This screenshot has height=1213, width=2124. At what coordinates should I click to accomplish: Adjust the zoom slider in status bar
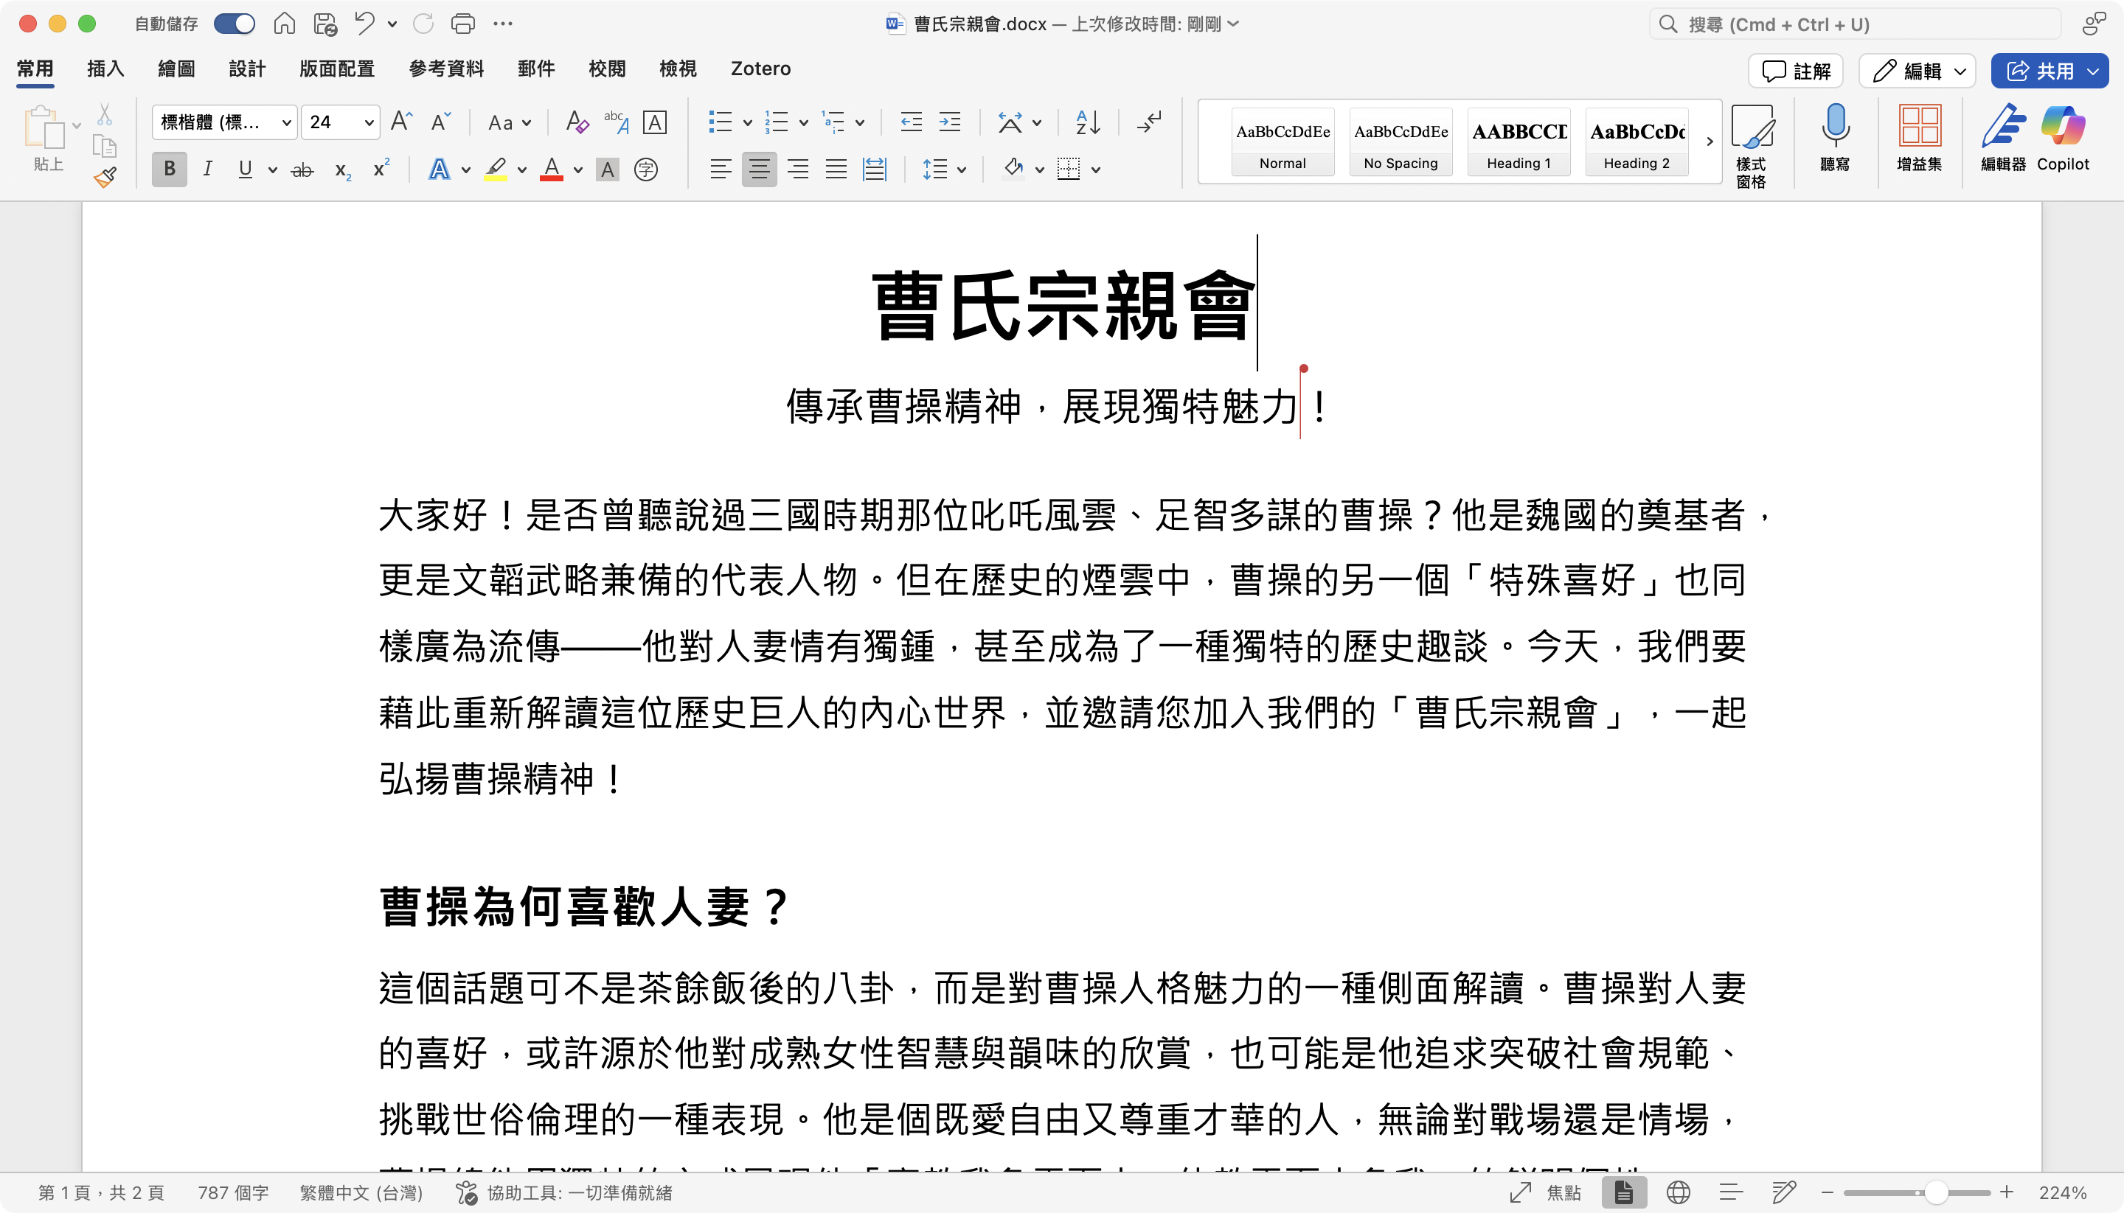pyautogui.click(x=1936, y=1193)
